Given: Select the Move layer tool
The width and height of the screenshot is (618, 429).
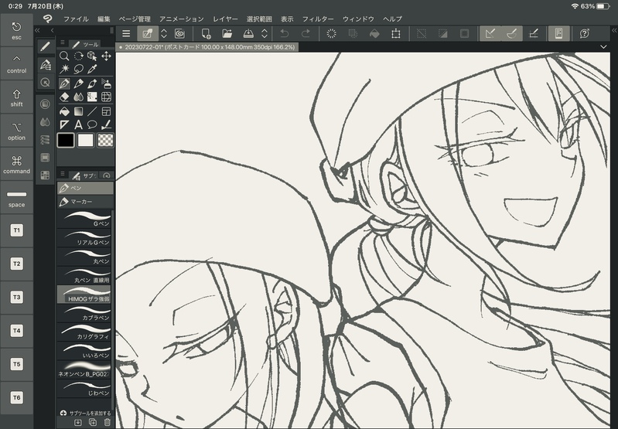Looking at the screenshot, I should [106, 56].
